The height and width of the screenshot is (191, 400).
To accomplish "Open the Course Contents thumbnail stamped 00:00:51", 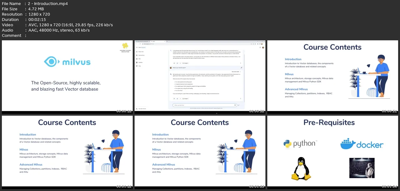I will tap(332, 77).
